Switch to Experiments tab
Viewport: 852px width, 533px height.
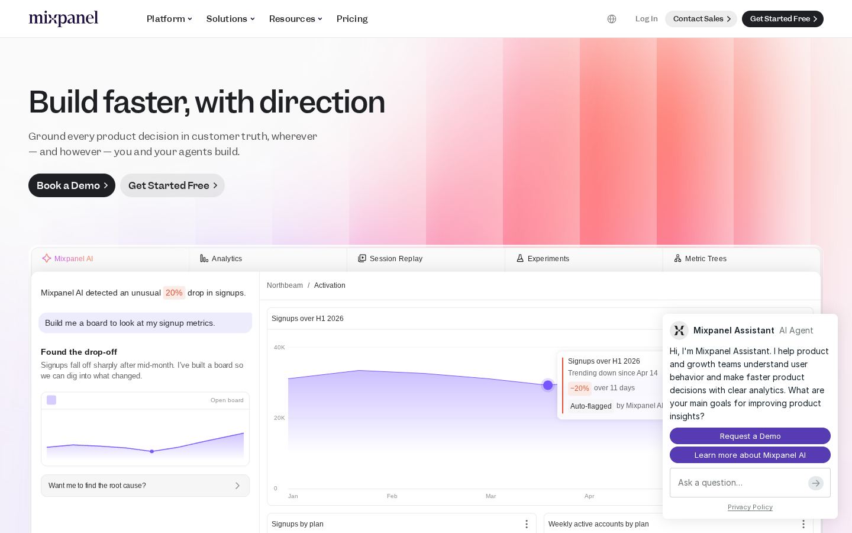click(584, 259)
